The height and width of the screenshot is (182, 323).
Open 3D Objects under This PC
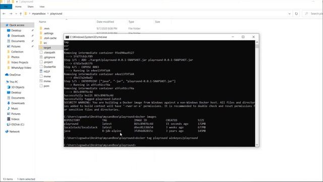coord(18,87)
